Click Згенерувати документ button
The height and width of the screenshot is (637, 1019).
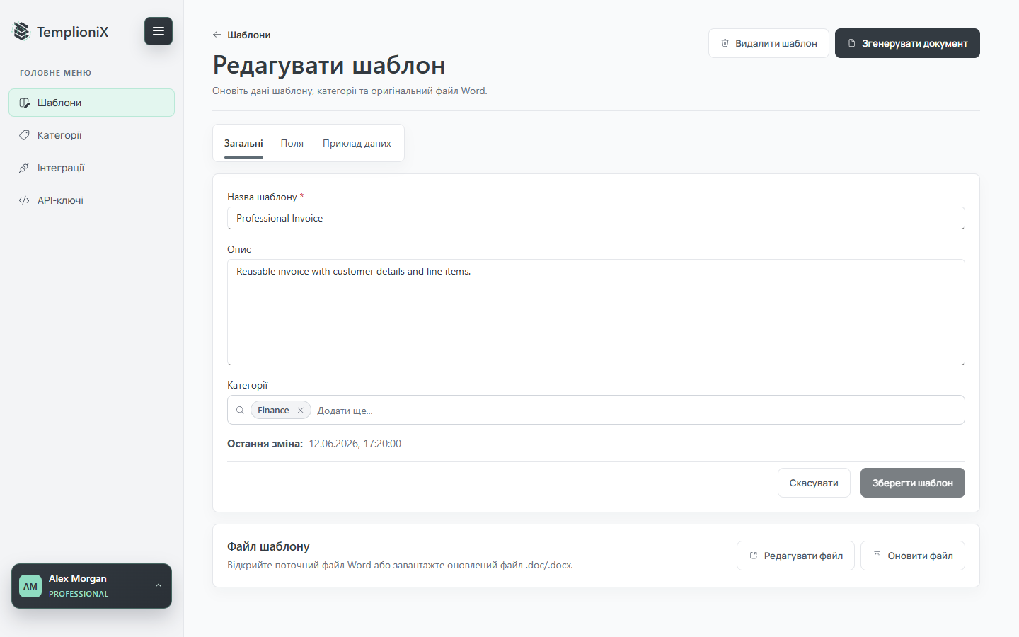pyautogui.click(x=907, y=43)
